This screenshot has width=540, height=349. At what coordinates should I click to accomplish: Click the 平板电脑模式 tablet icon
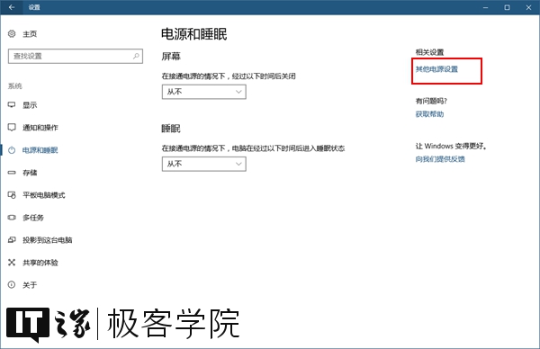pyautogui.click(x=12, y=195)
